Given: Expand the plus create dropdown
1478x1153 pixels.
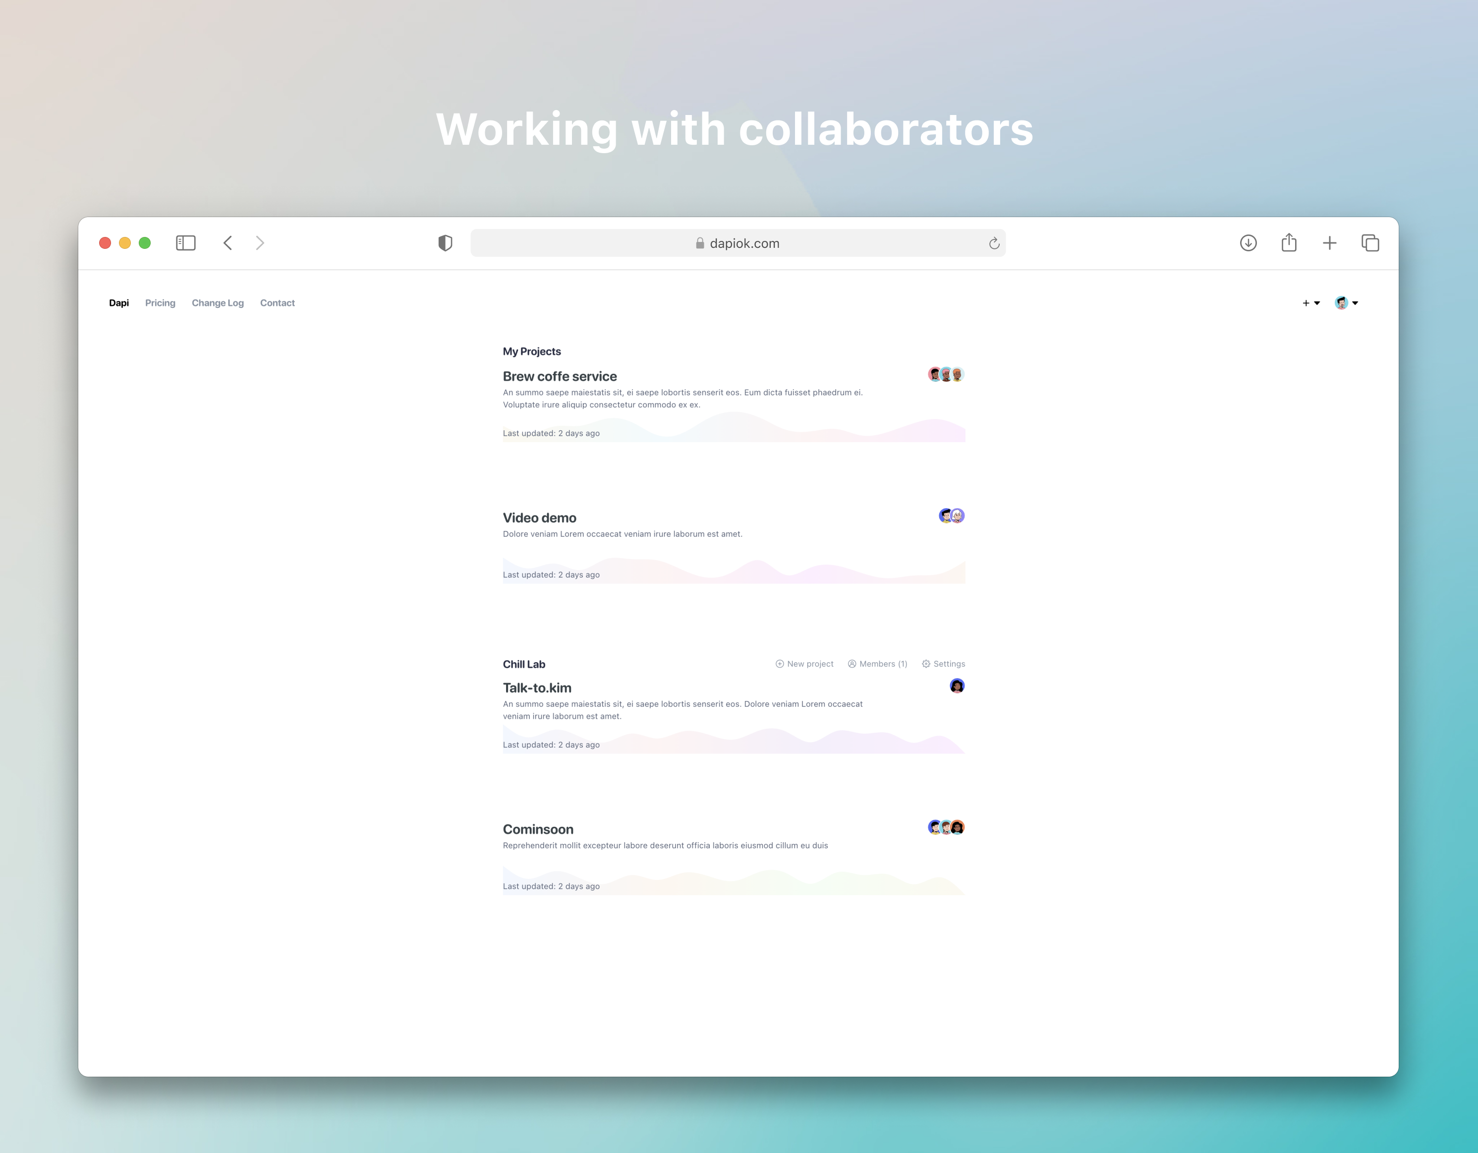Looking at the screenshot, I should [1310, 303].
